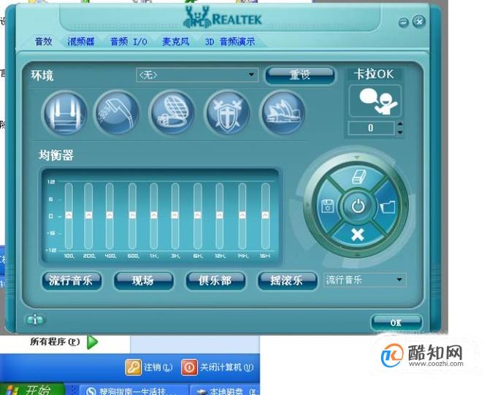Open the 环境 environment dropdown
Image resolution: width=498 pixels, height=395 pixels.
point(197,75)
